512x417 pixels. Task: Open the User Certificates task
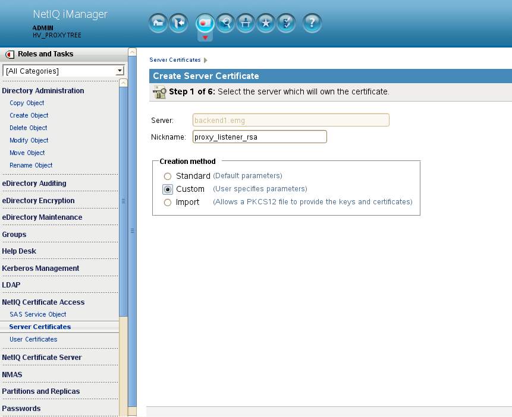(x=33, y=339)
